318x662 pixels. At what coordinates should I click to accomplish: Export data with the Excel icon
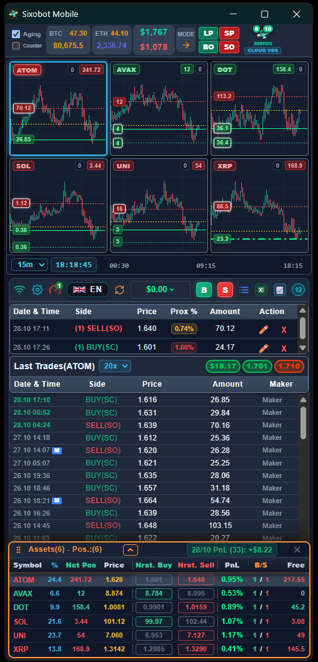tap(261, 290)
